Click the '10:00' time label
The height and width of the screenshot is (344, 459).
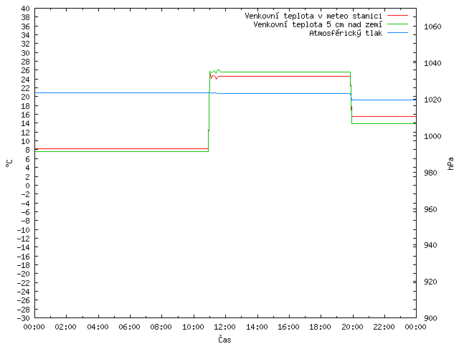[x=193, y=327]
